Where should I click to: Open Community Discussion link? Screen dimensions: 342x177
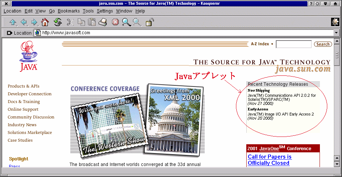(x=31, y=117)
